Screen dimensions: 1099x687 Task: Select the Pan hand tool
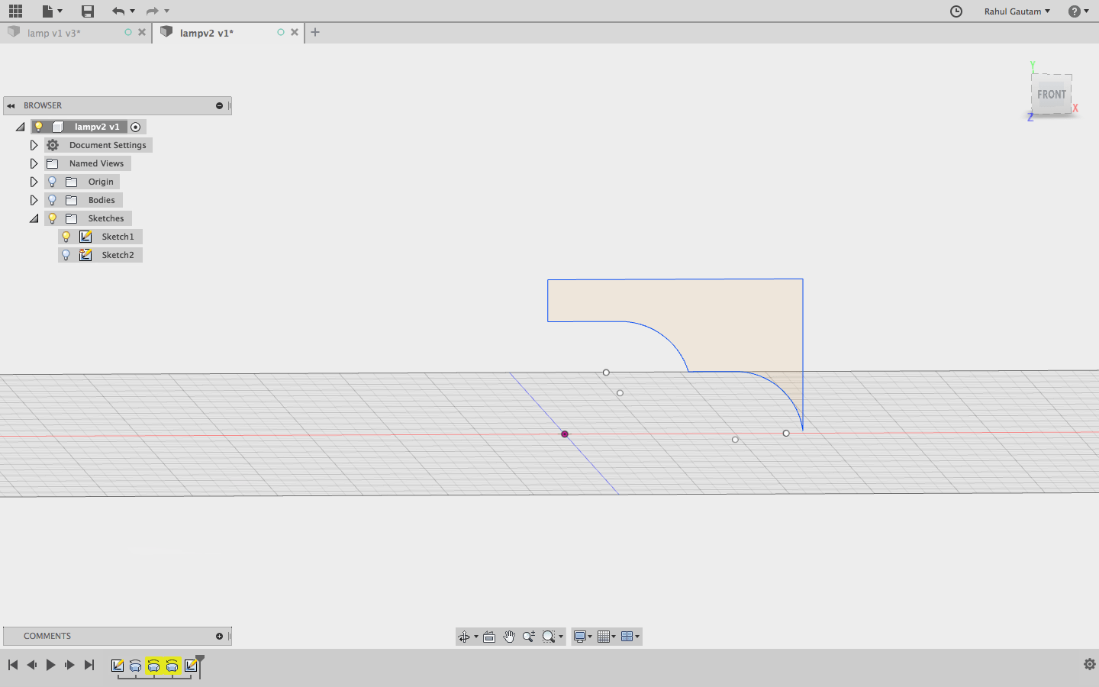509,637
